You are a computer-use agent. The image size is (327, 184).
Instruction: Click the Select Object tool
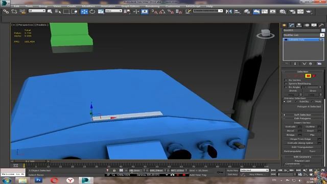point(50,11)
